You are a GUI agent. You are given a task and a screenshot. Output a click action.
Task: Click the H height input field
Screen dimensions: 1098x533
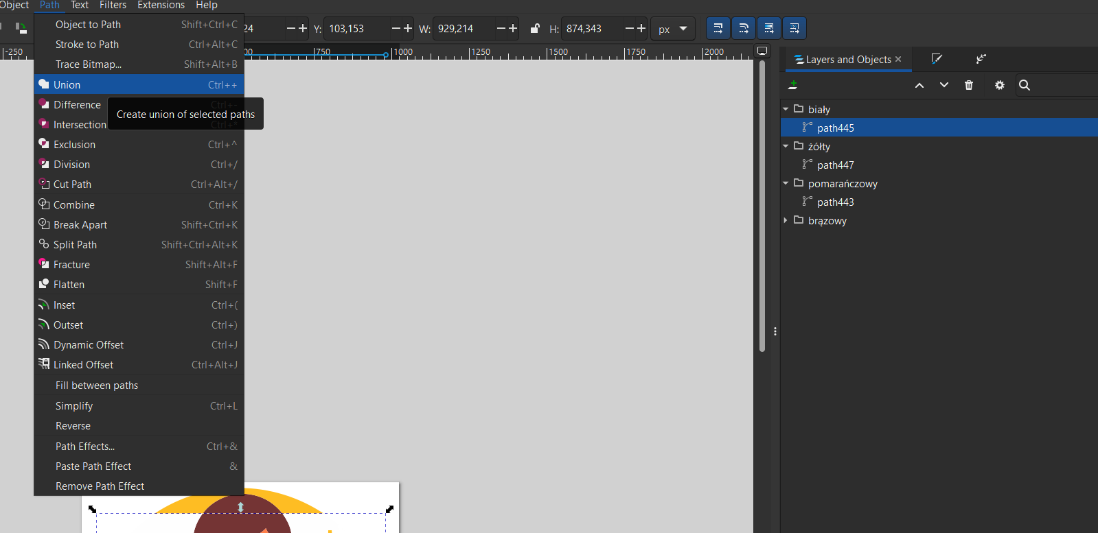592,29
